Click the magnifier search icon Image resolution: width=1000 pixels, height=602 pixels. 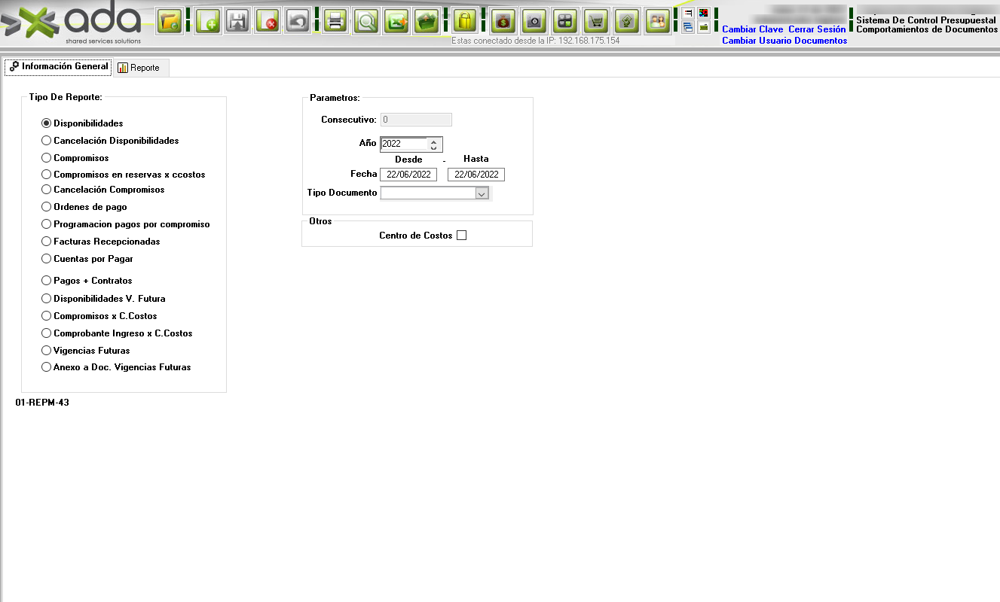click(x=367, y=21)
